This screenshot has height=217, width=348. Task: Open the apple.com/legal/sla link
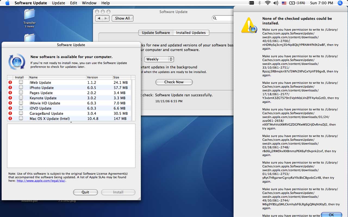tap(41, 181)
